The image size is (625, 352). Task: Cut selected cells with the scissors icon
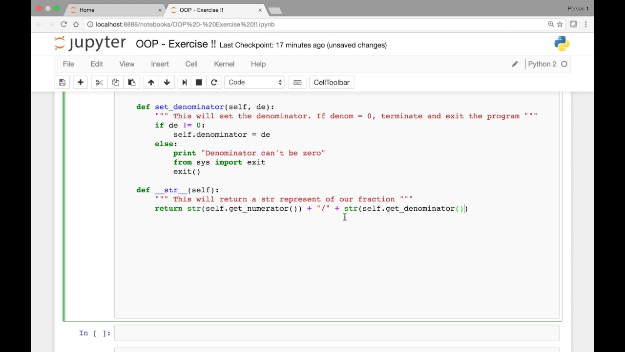[99, 82]
